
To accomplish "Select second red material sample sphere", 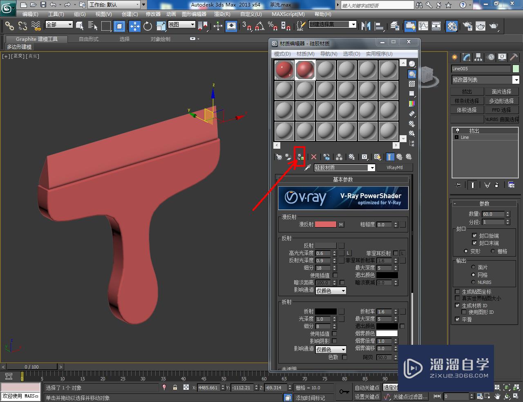I will (305, 70).
